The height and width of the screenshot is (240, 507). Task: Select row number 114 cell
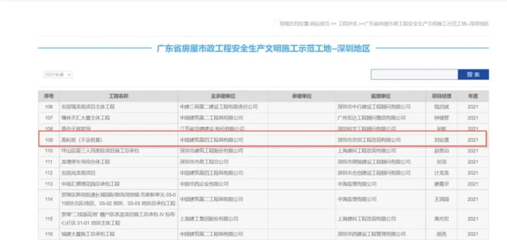(x=49, y=199)
